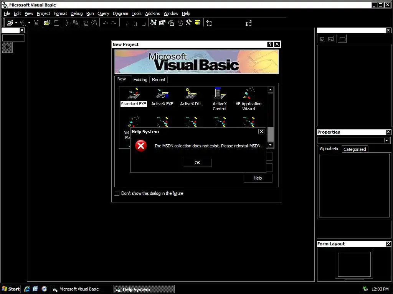The width and height of the screenshot is (393, 294).
Task: Switch to the Recent tab
Action: point(159,80)
